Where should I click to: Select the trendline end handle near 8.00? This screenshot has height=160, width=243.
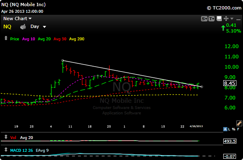pos(202,87)
